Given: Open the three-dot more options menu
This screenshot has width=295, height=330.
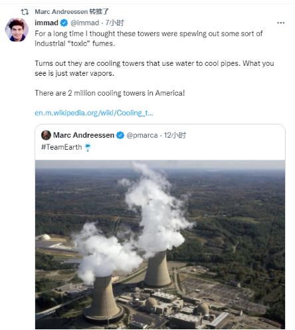Looking at the screenshot, I should 280,23.
